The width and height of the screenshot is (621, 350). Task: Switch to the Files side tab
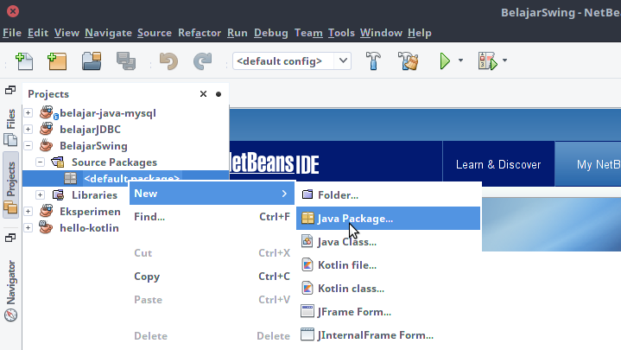click(11, 118)
